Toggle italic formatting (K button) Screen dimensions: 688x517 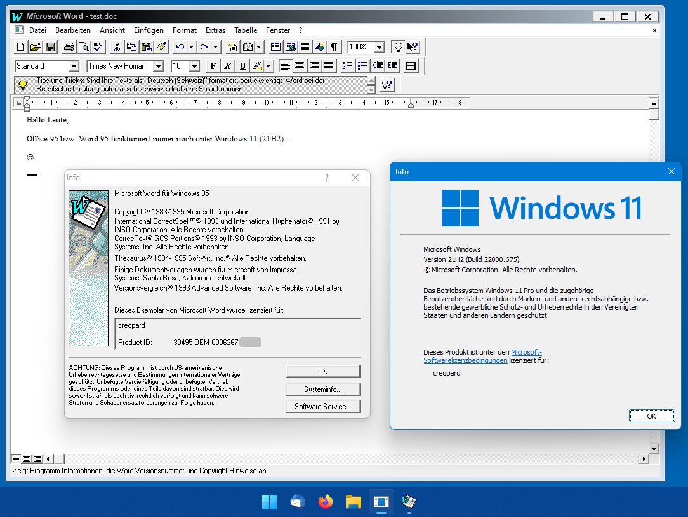click(228, 66)
